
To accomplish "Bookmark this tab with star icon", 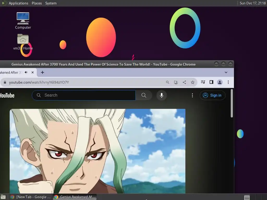I will click(193, 82).
